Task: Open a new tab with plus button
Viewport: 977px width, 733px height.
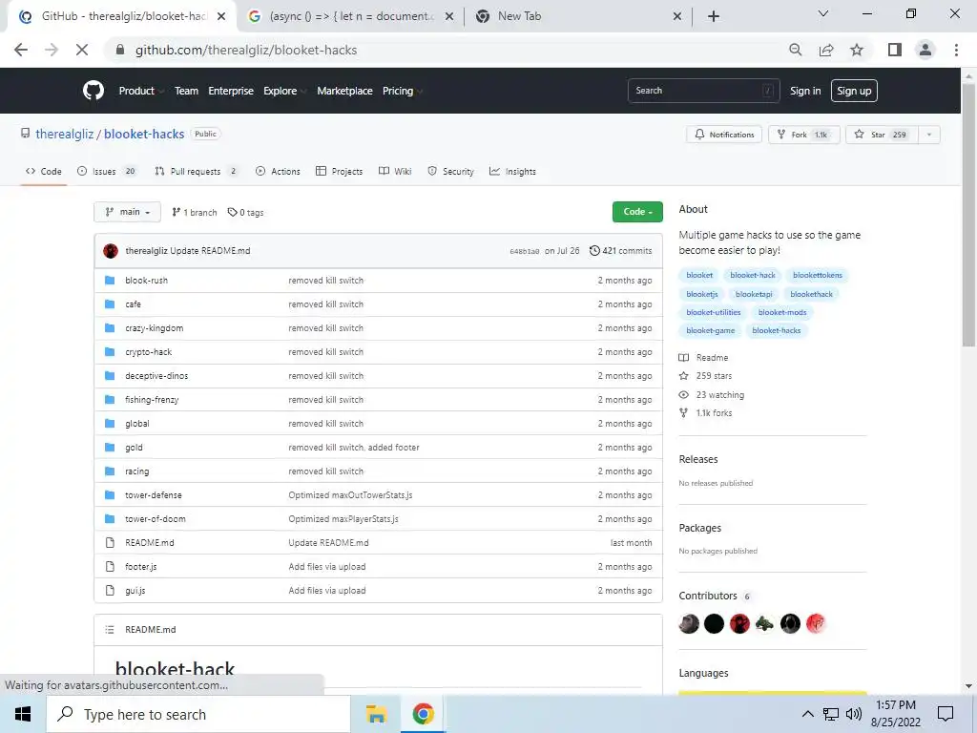Action: pos(714,16)
